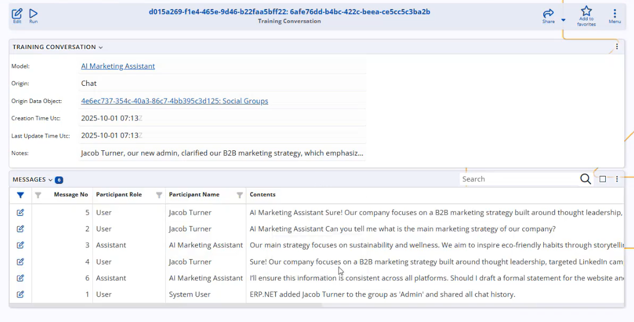Open Messages panel three-dot options menu
Viewport: 634px width, 322px height.
(x=617, y=179)
